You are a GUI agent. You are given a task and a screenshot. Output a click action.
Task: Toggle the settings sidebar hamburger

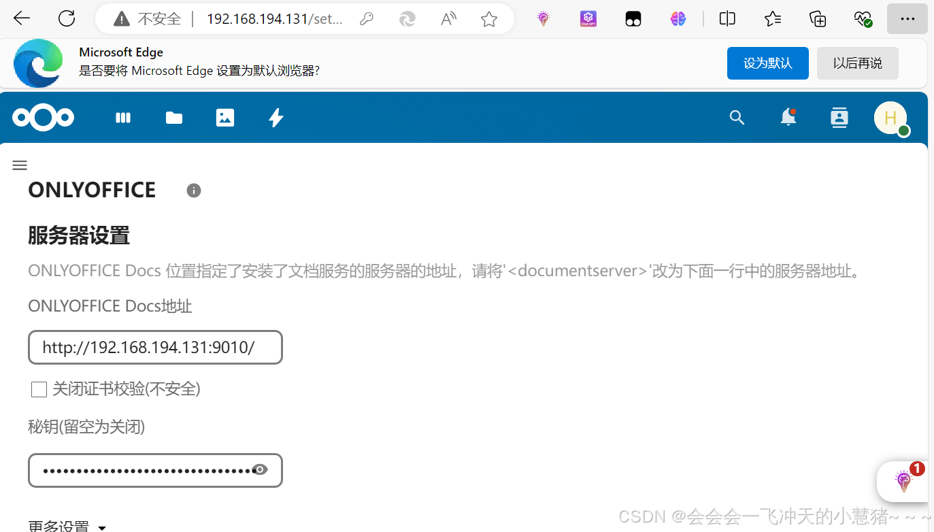[19, 165]
